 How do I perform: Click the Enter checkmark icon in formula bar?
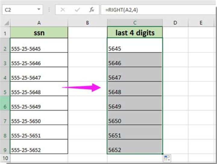pos(77,10)
